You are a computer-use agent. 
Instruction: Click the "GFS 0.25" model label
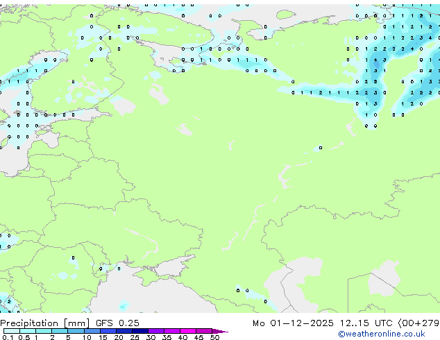[x=117, y=323]
